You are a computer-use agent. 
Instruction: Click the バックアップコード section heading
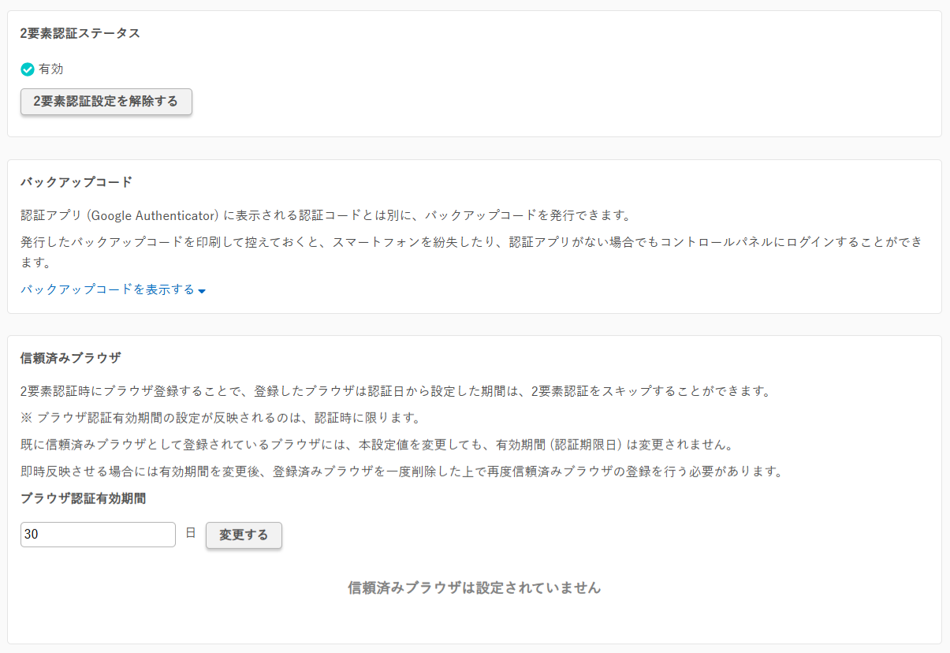pos(76,182)
